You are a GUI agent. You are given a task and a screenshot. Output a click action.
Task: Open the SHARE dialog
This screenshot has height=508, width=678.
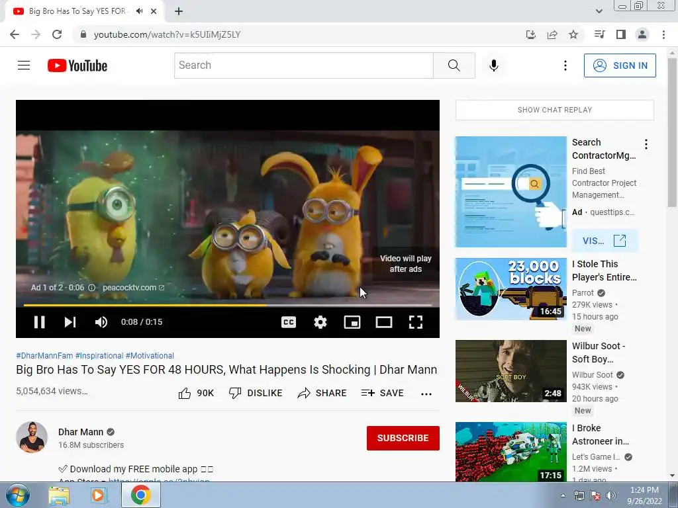(x=322, y=393)
